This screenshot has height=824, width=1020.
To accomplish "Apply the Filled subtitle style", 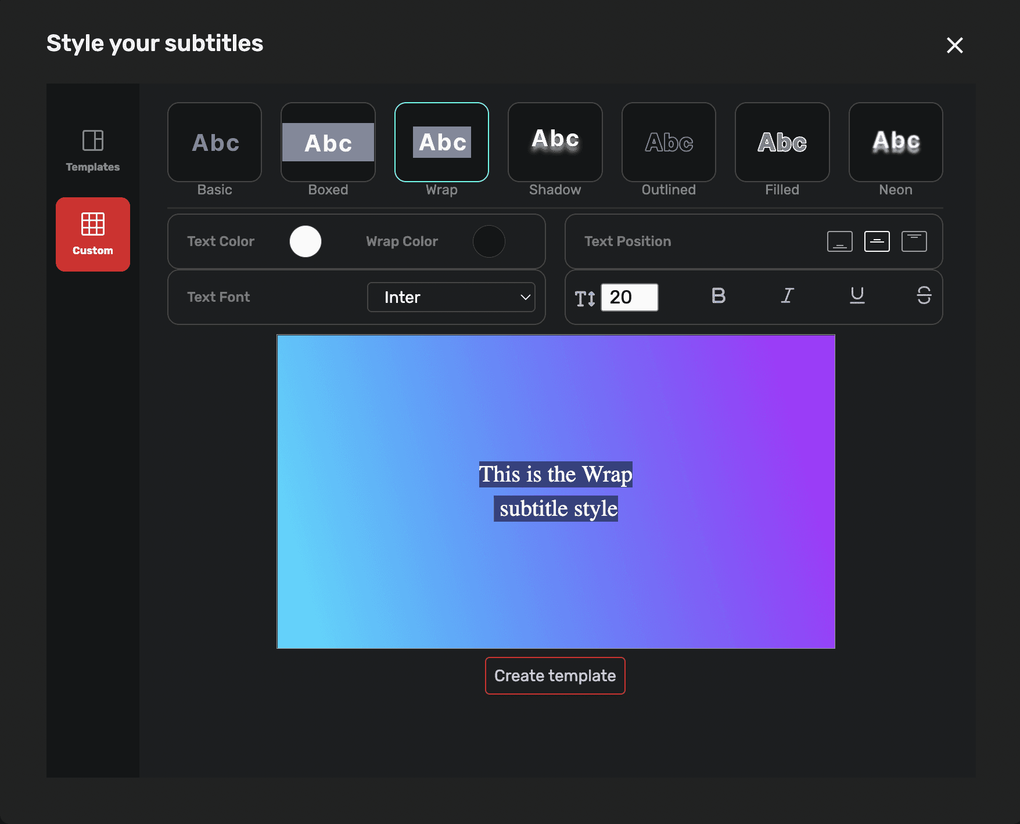I will coord(782,142).
